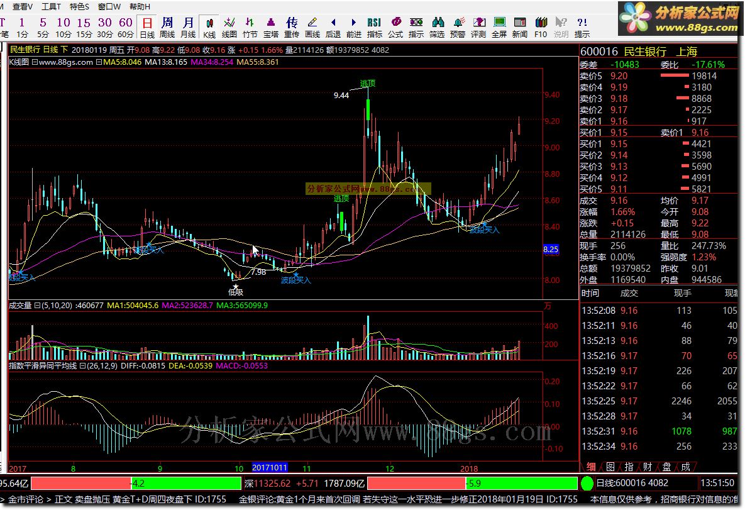Click the 600016 民生银行 stock title
The image size is (745, 510).
click(x=639, y=52)
